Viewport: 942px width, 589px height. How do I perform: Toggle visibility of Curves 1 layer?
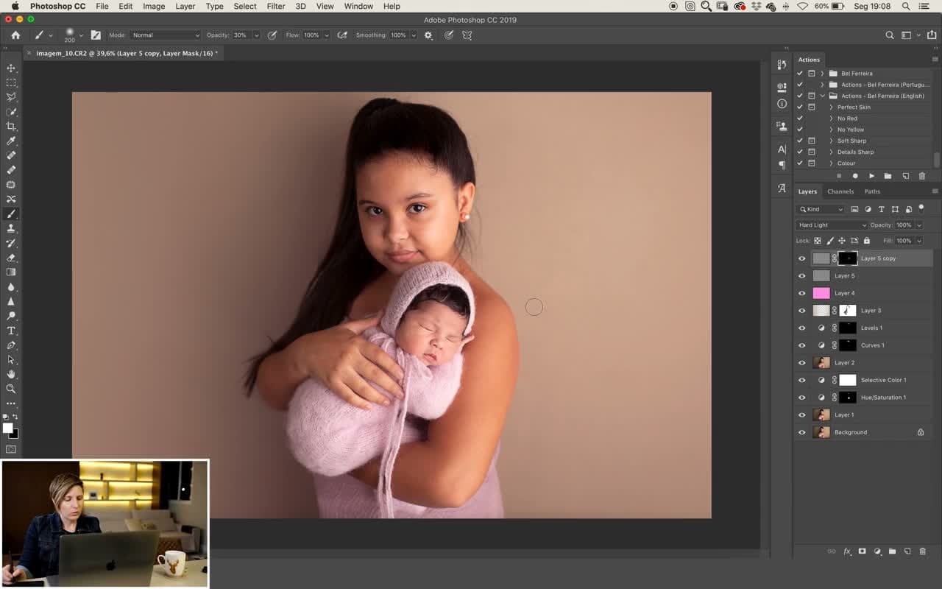(x=802, y=345)
